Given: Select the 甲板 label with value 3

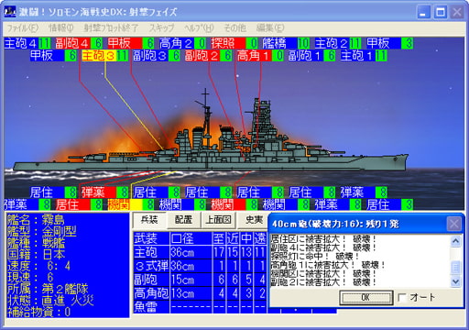Looking at the screenshot, I should 390,43.
